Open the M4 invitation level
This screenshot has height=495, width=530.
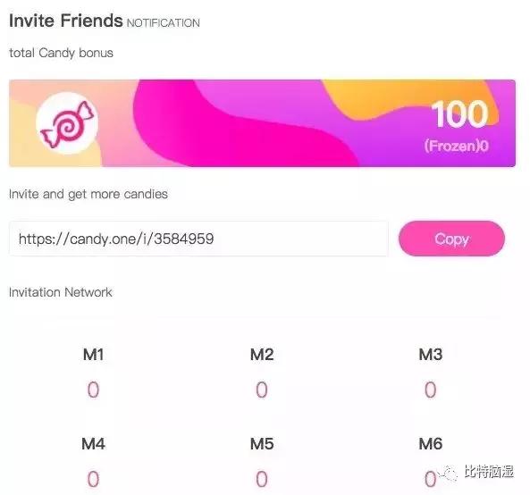(x=93, y=444)
